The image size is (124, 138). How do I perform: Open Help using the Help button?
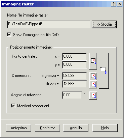tap(105, 128)
